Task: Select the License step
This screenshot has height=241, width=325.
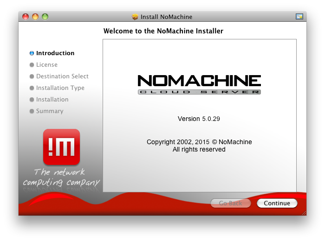Action: click(x=47, y=65)
